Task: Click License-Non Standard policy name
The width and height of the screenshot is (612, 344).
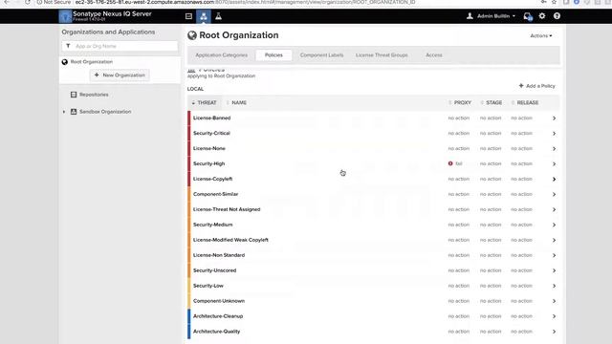Action: [x=219, y=255]
